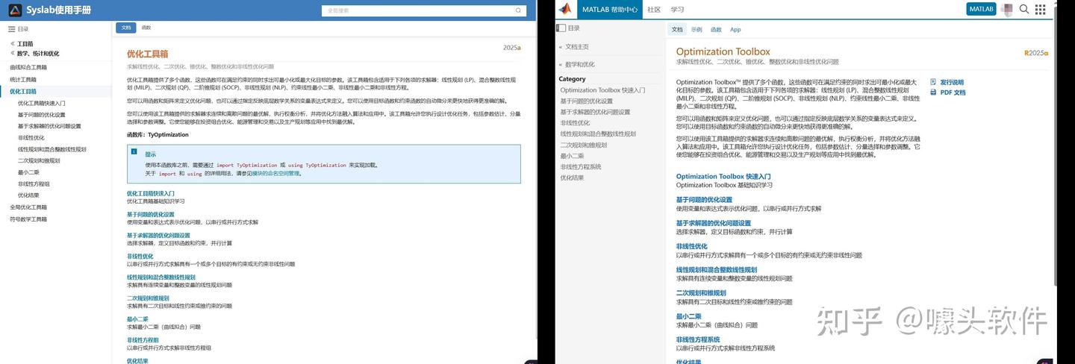Image resolution: width=1075 pixels, height=364 pixels.
Task: Select the 文档 tab in MATLAB help
Action: pos(677,29)
